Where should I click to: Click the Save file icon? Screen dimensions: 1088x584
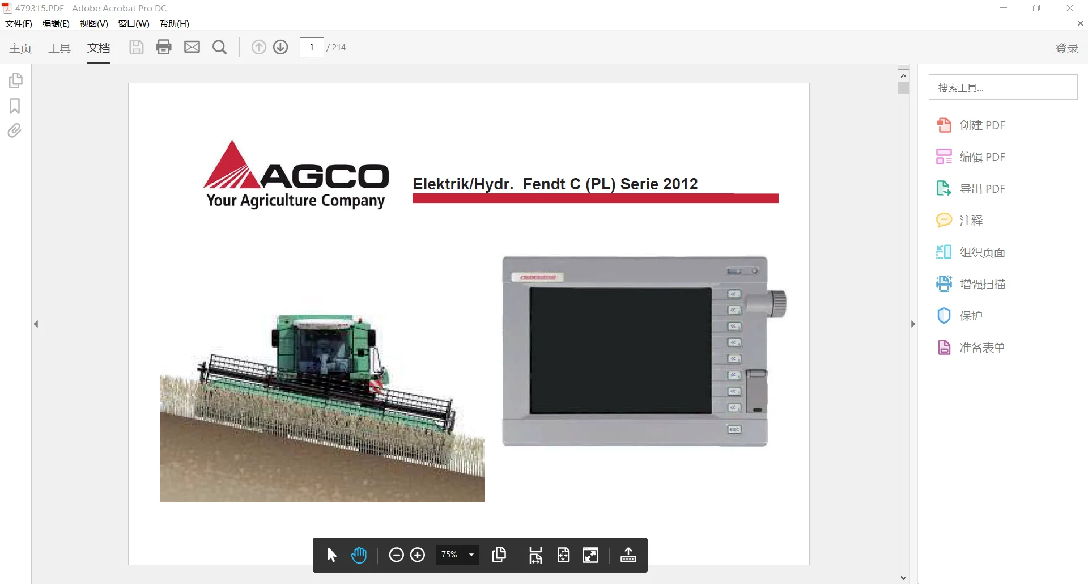pos(136,47)
